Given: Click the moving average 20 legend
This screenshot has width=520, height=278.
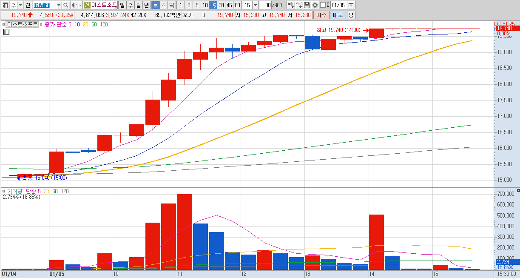Looking at the screenshot, I should [85, 25].
